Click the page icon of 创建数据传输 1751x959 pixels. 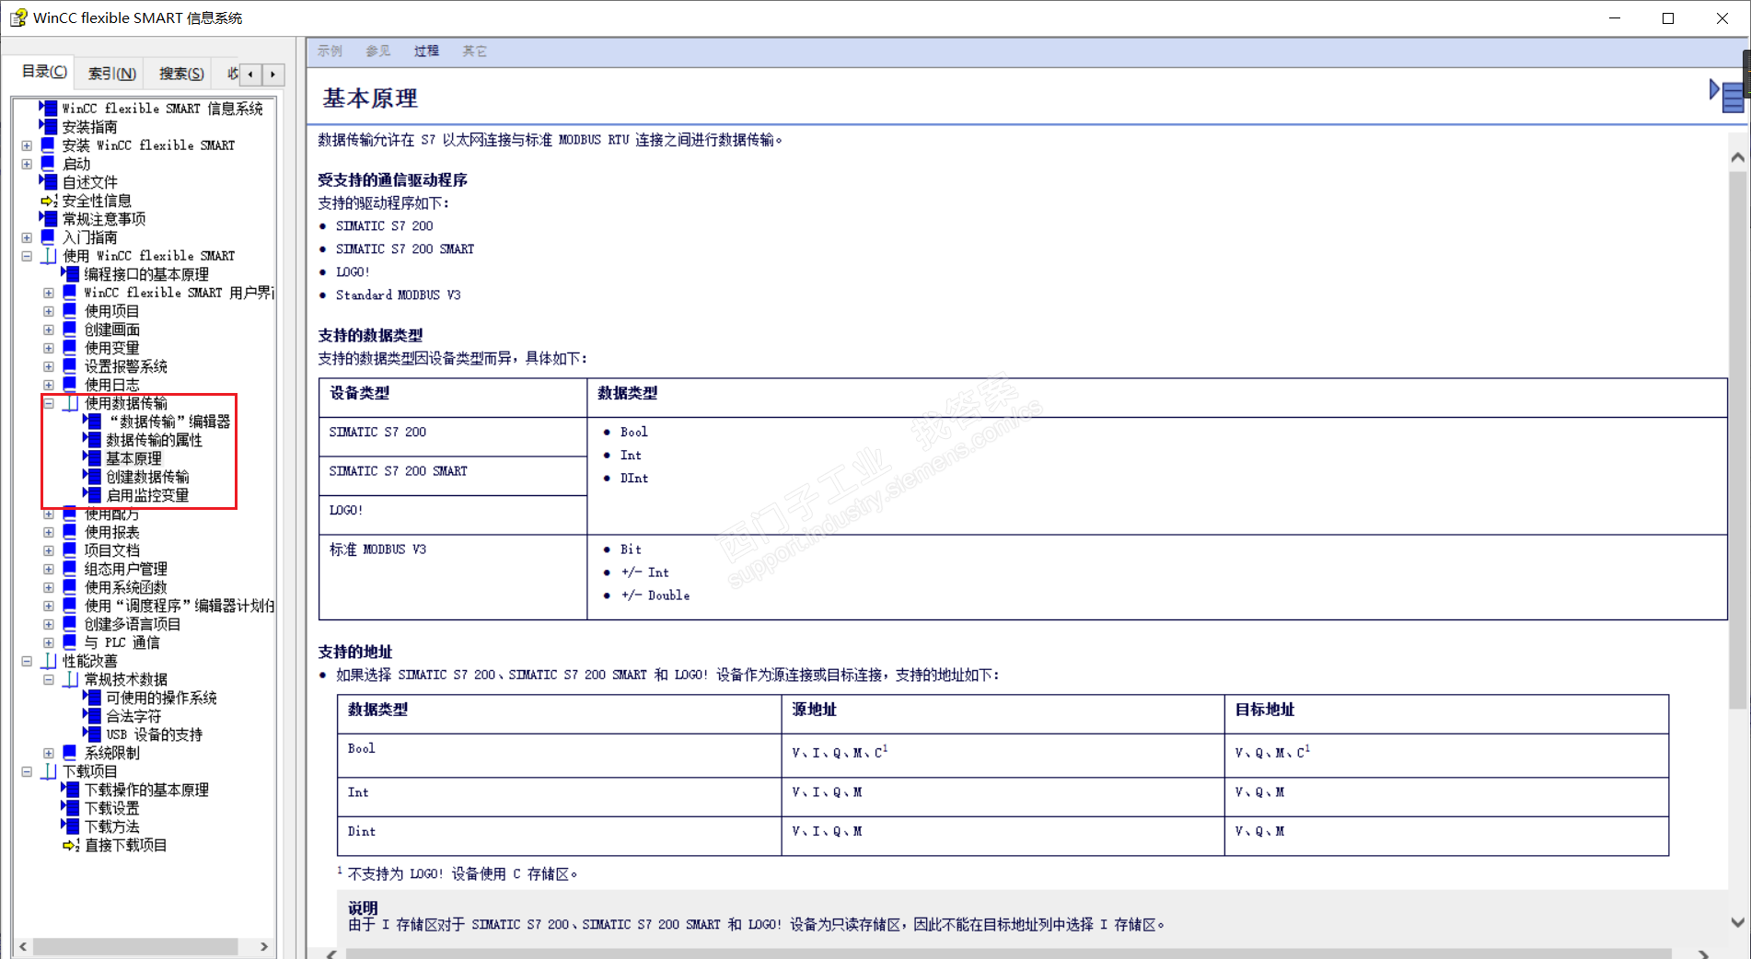(93, 476)
